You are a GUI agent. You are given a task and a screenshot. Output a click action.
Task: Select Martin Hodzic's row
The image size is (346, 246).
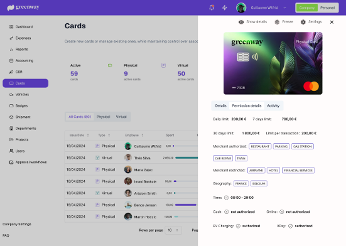click(x=131, y=217)
